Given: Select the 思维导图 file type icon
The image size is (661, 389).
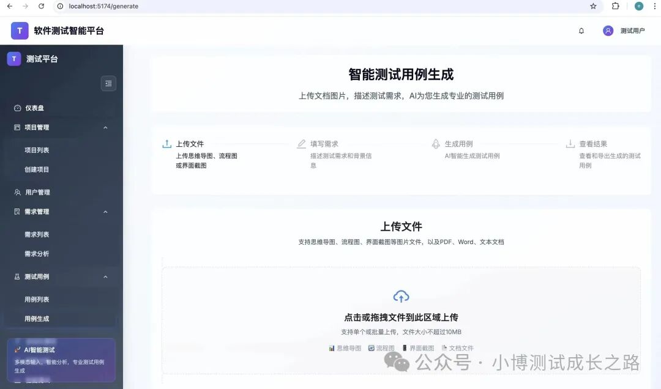Looking at the screenshot, I should pyautogui.click(x=331, y=347).
